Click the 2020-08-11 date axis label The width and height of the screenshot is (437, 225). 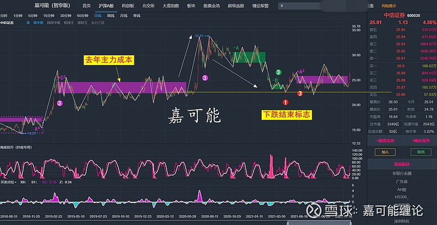[209, 216]
